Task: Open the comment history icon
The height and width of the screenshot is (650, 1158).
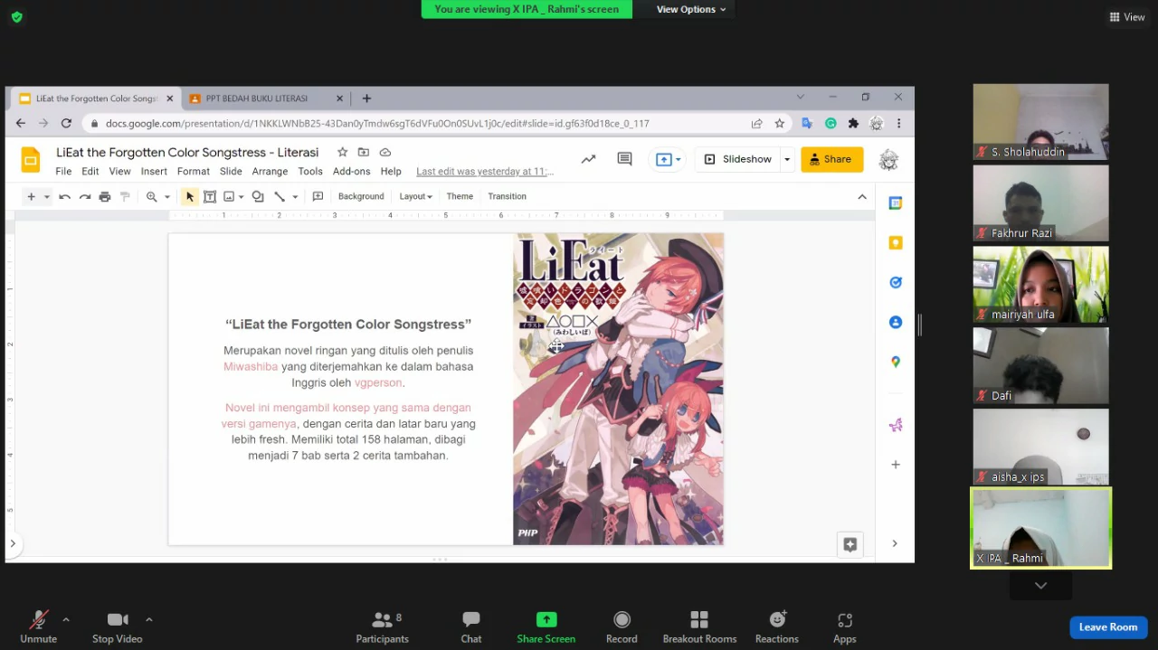Action: (x=624, y=159)
